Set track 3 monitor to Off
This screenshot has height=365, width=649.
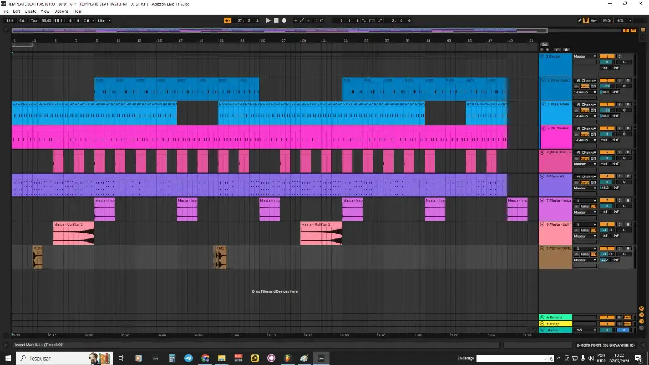click(593, 110)
